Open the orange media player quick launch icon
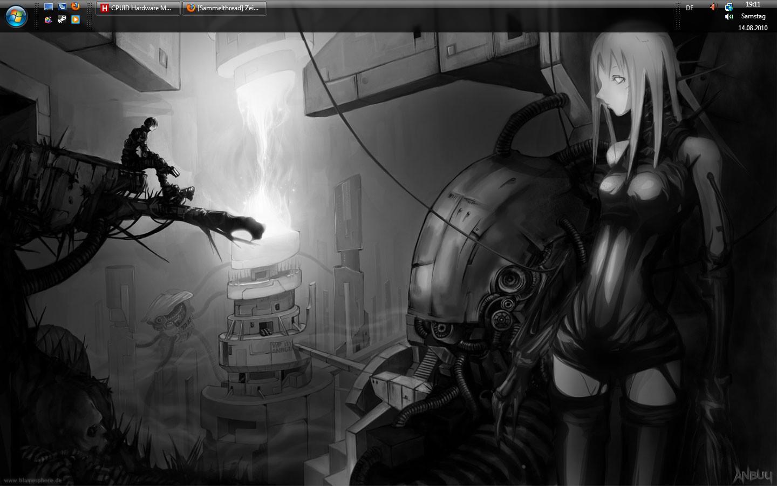This screenshot has width=777, height=486. [x=76, y=19]
